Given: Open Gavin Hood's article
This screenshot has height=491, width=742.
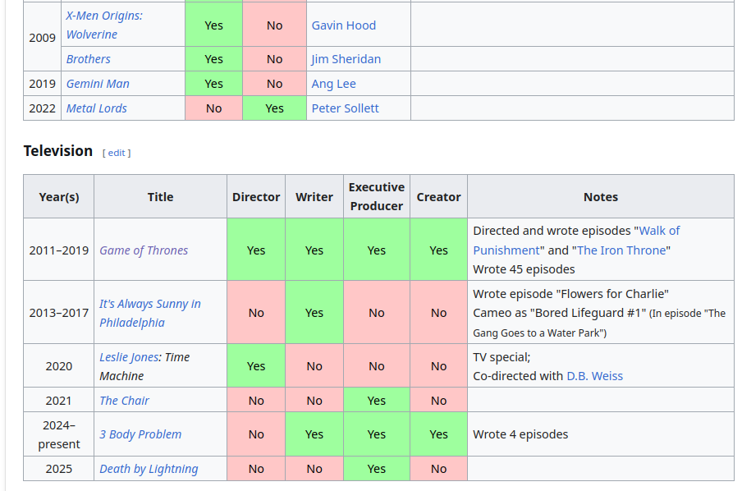Looking at the screenshot, I should (x=344, y=25).
